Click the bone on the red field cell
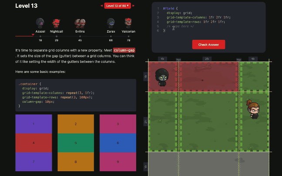This screenshot has height=176, width=282. coord(202,68)
